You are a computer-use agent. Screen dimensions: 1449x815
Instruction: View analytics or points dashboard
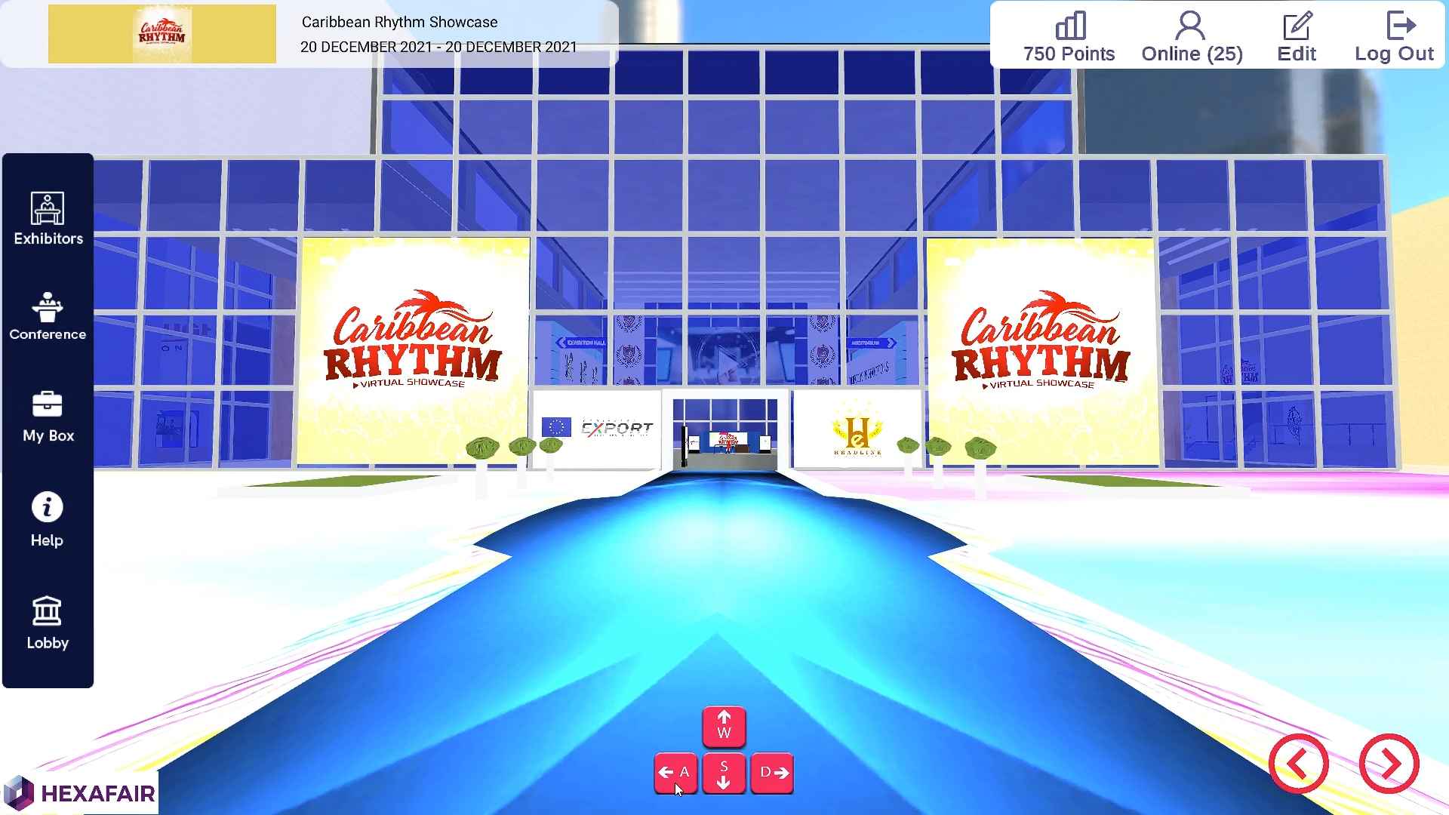coord(1069,35)
